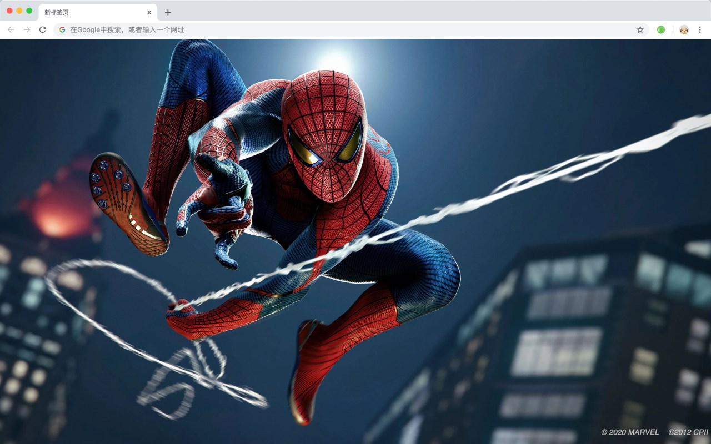This screenshot has width=711, height=444.
Task: Open the user profile avatar
Action: 684,29
